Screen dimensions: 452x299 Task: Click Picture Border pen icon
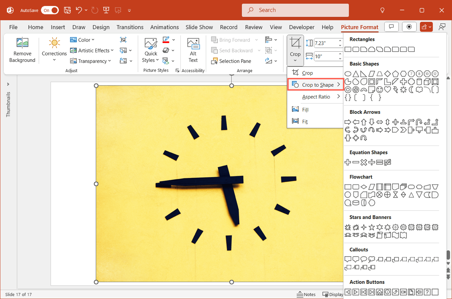pyautogui.click(x=166, y=40)
